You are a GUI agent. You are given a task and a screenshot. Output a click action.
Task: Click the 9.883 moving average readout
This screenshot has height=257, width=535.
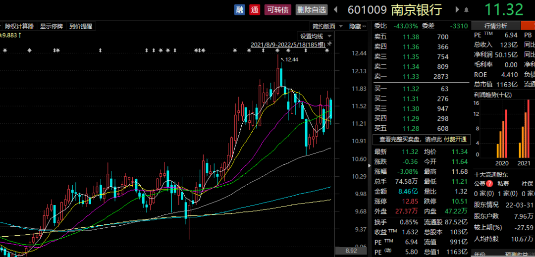pyautogui.click(x=10, y=35)
